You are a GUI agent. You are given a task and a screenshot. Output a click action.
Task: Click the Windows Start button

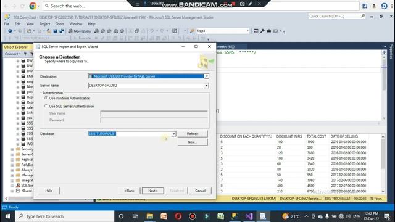point(7,216)
